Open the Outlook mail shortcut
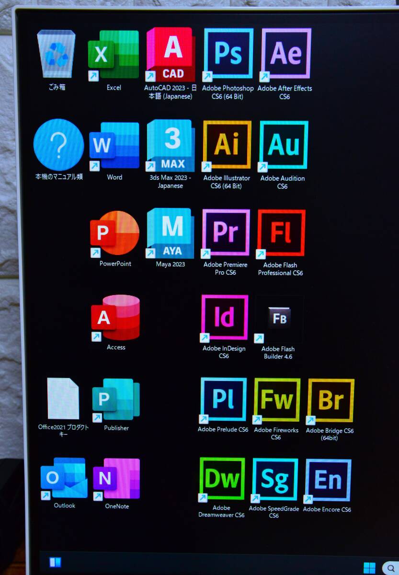This screenshot has height=575, width=399. pyautogui.click(x=64, y=479)
